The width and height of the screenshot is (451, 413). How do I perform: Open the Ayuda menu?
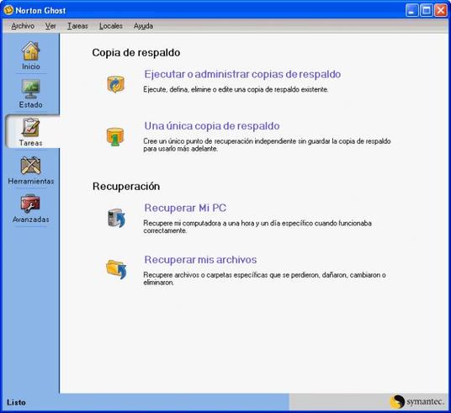[x=143, y=26]
